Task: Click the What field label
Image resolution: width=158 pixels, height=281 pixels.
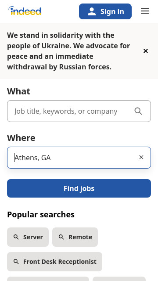Action: [x=18, y=91]
